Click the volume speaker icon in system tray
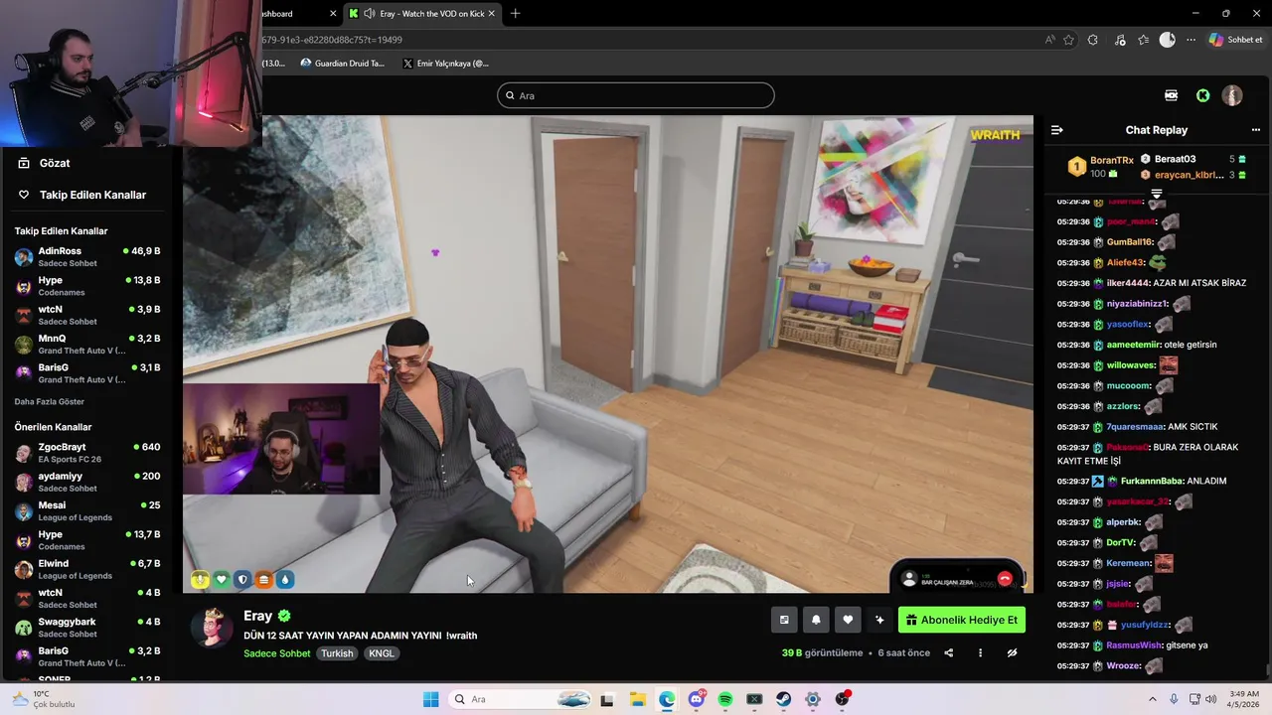The image size is (1272, 715). [x=1210, y=699]
